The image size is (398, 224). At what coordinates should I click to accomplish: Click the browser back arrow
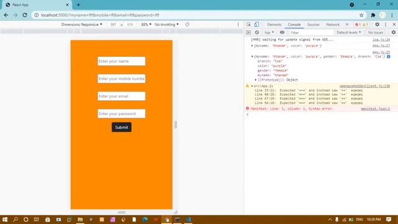6,15
